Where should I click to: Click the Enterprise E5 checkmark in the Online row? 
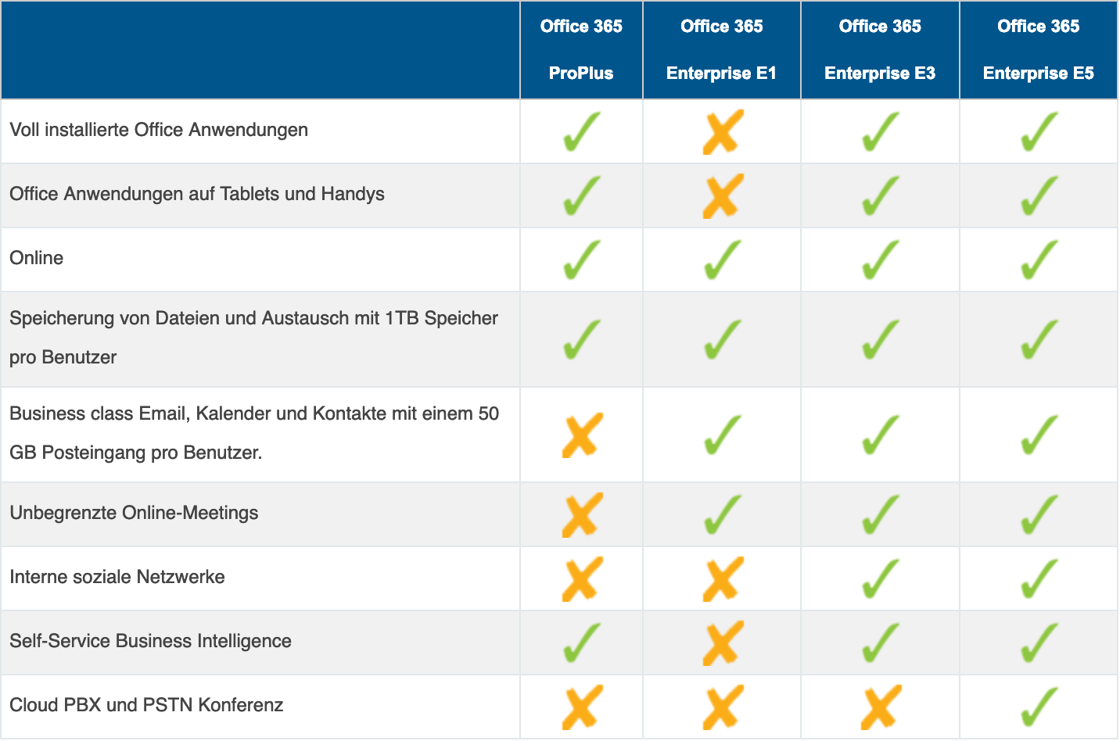point(1039,260)
